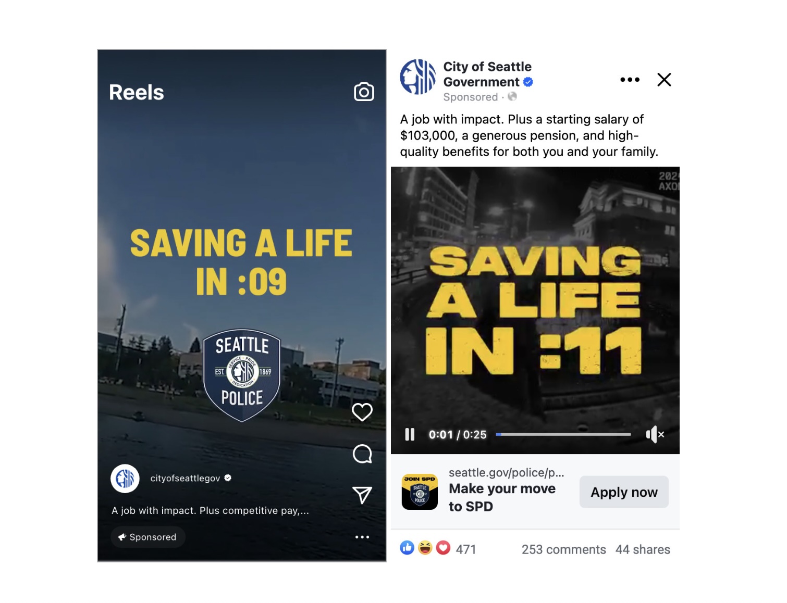Open City of Seattle Government page name
Screen dimensions: 787x603
487,74
